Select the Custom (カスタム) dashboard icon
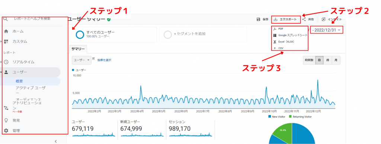Screen dimensions: 381x144 6,42
